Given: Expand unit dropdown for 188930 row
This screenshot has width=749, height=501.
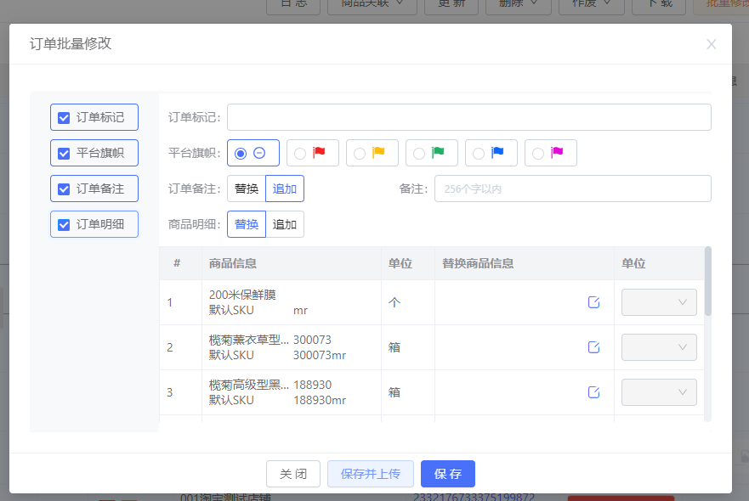Looking at the screenshot, I should click(659, 392).
